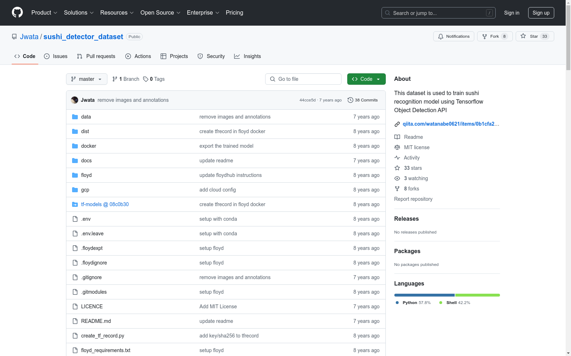The width and height of the screenshot is (571, 356).
Task: Open the floyd_requirements.txt file
Action: pyautogui.click(x=106, y=350)
